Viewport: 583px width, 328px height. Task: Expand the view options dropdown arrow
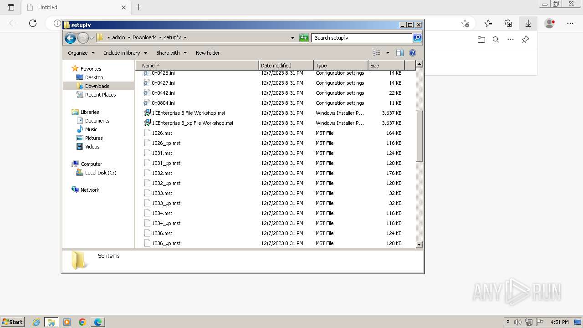coord(388,53)
